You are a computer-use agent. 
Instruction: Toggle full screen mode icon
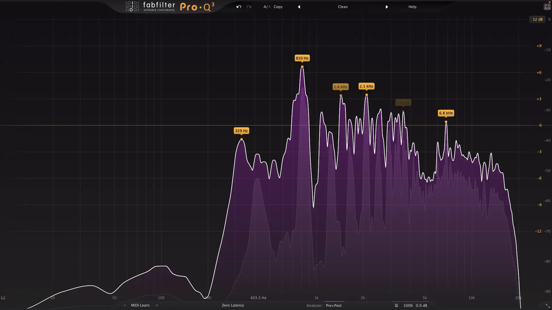pos(547,7)
